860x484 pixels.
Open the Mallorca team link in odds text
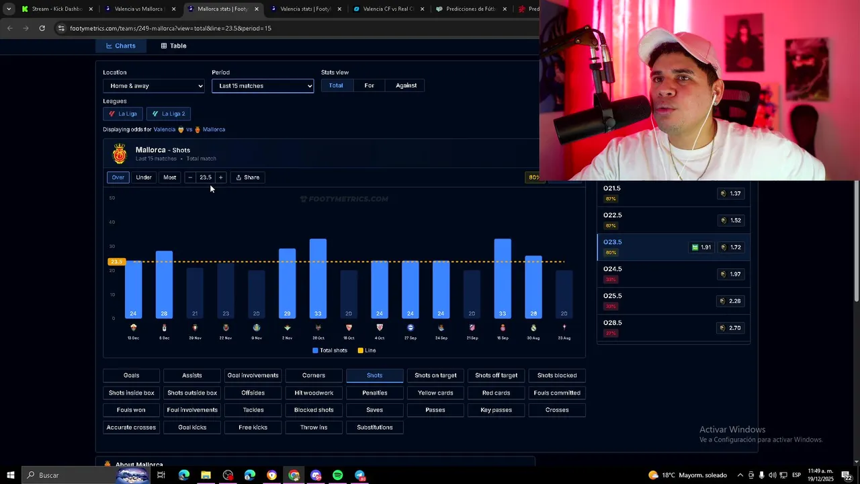coord(214,129)
